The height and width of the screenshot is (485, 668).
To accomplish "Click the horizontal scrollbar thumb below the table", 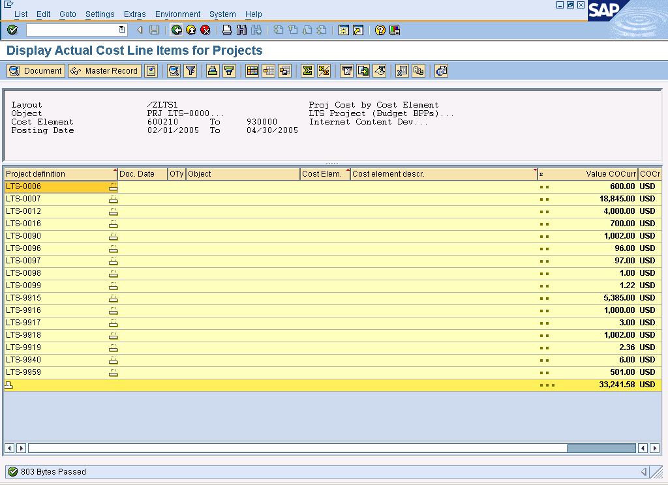I will (601, 448).
